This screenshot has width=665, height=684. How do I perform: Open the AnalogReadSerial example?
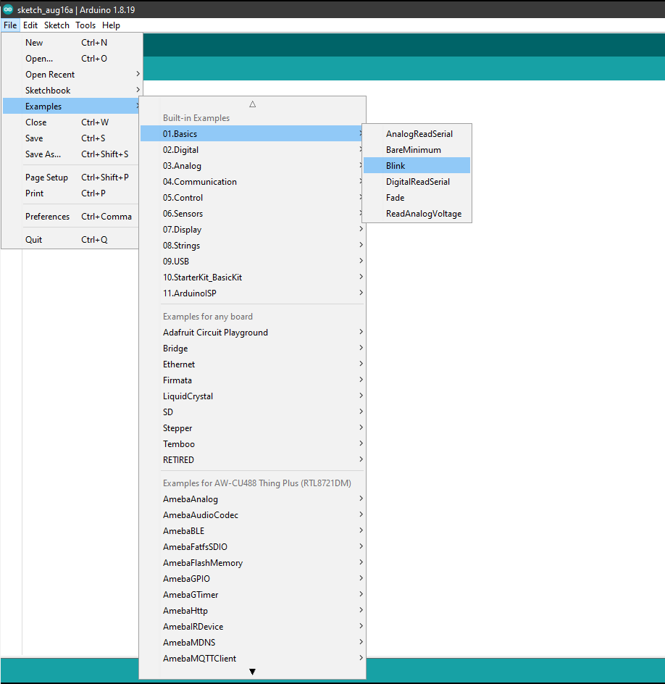point(417,134)
